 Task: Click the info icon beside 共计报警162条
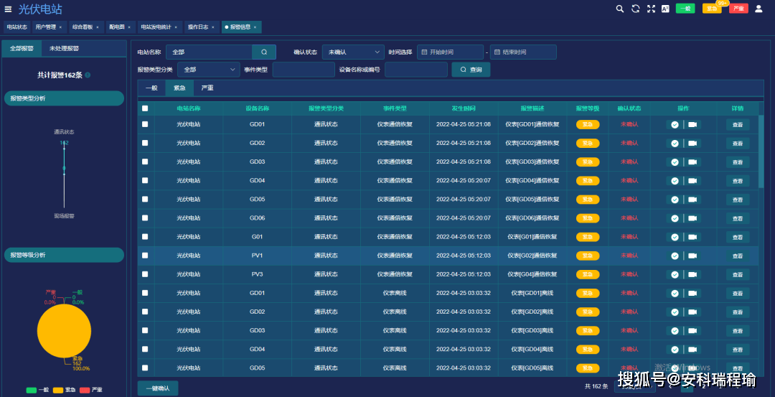pyautogui.click(x=88, y=75)
